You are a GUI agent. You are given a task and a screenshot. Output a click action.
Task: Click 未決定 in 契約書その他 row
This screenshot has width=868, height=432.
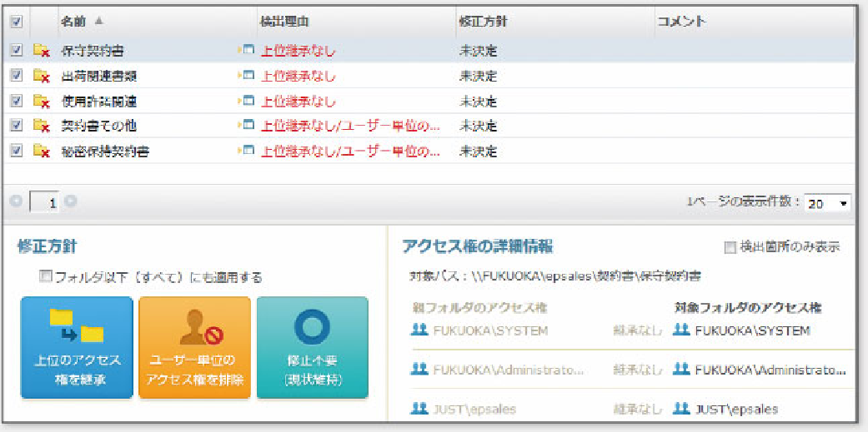[x=478, y=126]
